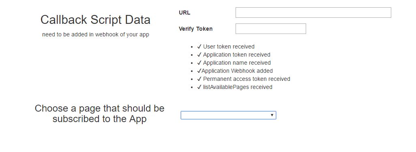Click the checkmark beside Permanent access token received
This screenshot has width=416, height=152.
click(x=199, y=79)
